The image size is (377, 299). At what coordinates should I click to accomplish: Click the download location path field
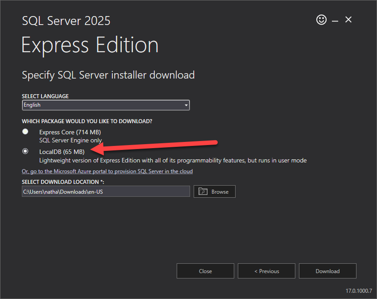[x=106, y=191]
